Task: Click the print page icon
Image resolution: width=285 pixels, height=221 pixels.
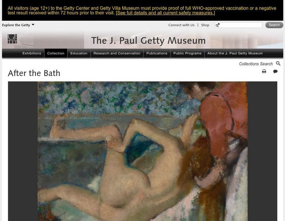Action: [264, 71]
